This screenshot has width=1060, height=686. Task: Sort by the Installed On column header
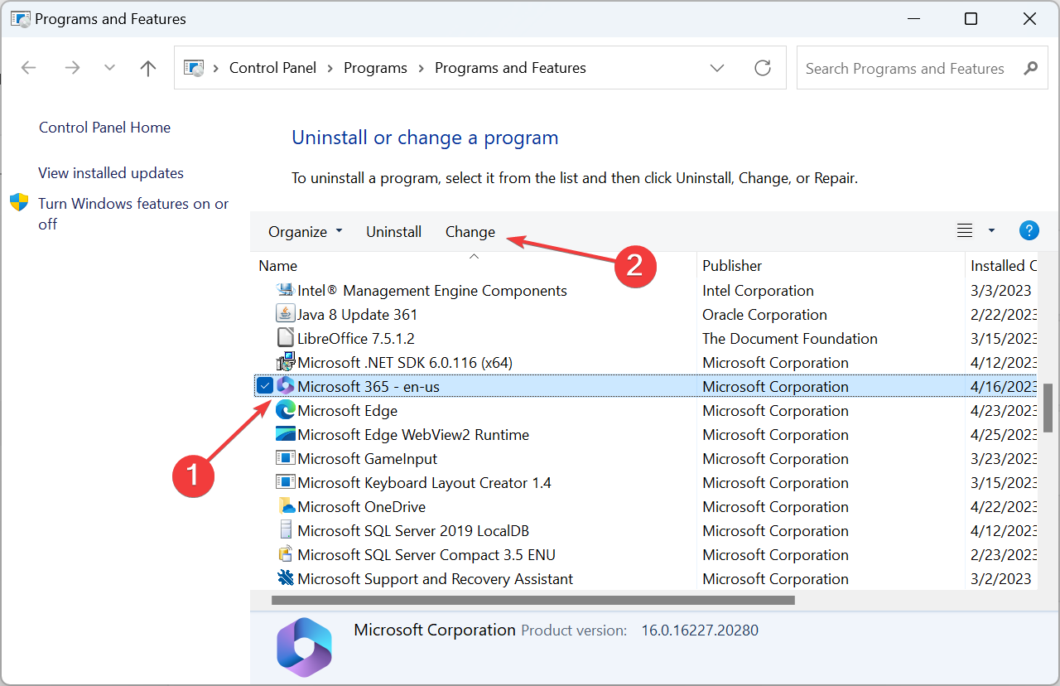[1003, 265]
